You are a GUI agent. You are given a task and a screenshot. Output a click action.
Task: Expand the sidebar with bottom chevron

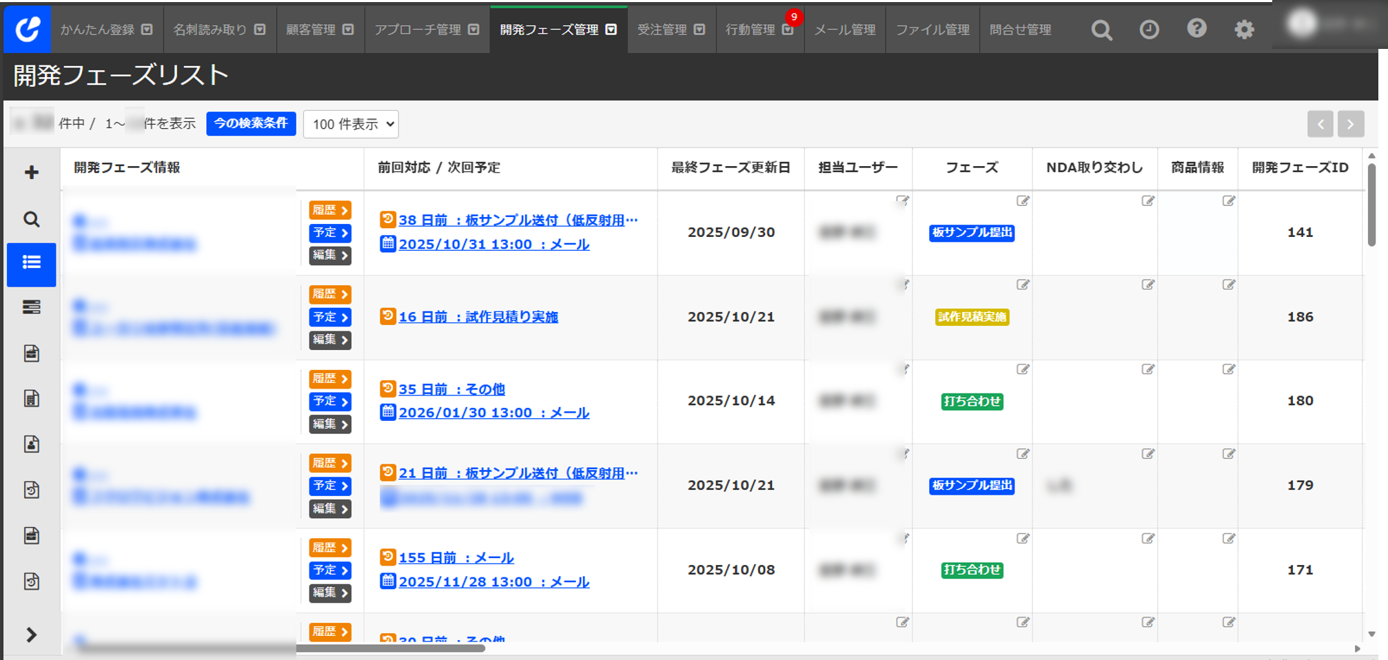pos(31,635)
